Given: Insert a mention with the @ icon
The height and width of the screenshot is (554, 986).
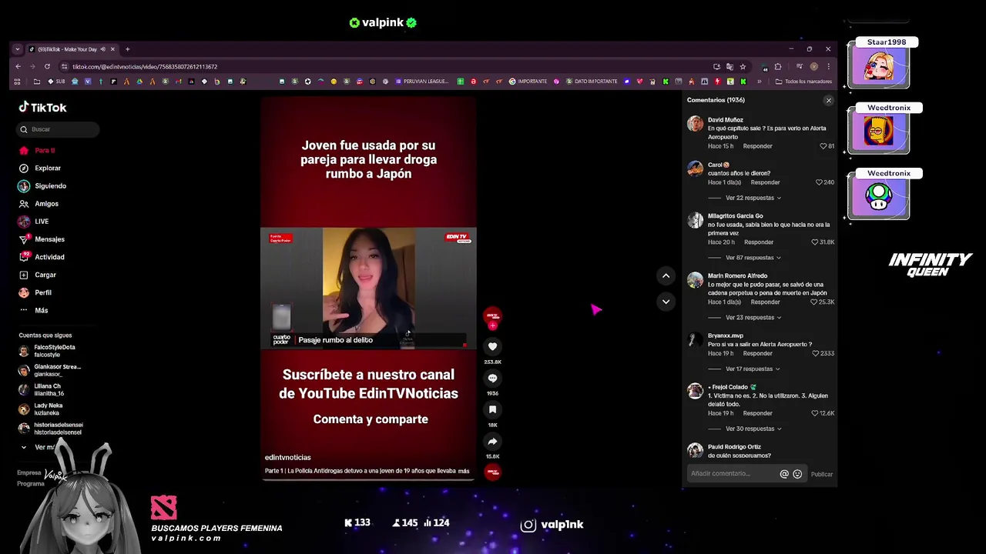Looking at the screenshot, I should [x=784, y=474].
